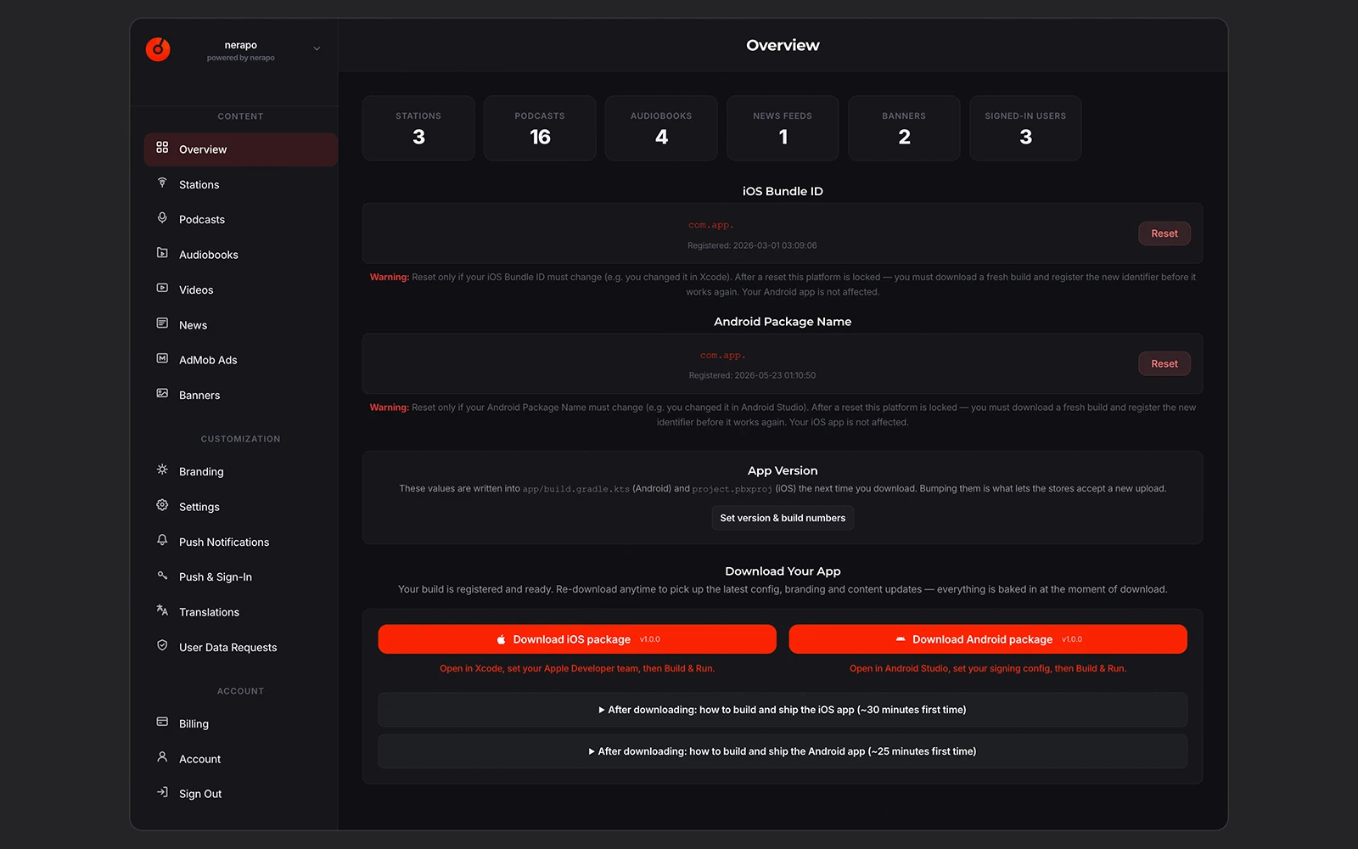
Task: Click the Account person icon
Action: coord(162,756)
